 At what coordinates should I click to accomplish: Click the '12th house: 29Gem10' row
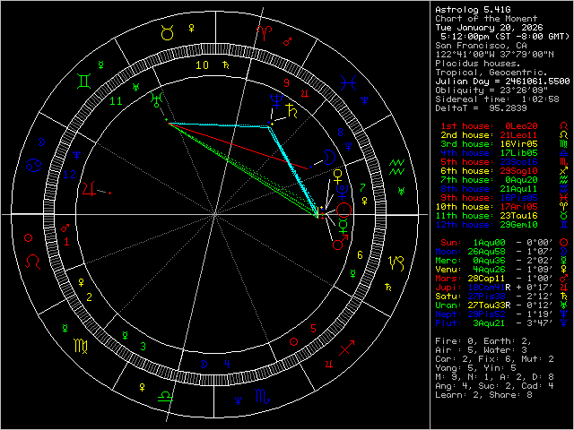[486, 225]
